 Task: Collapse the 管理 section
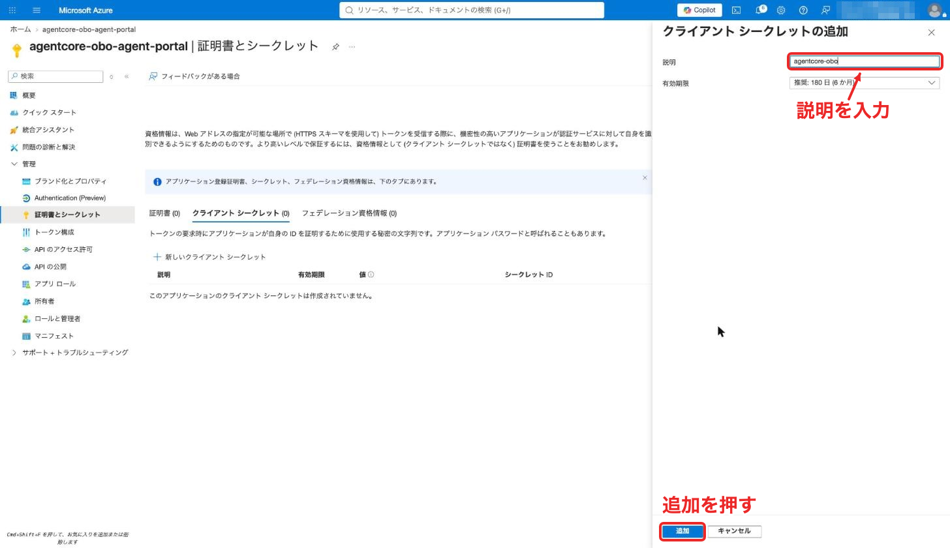pos(14,164)
